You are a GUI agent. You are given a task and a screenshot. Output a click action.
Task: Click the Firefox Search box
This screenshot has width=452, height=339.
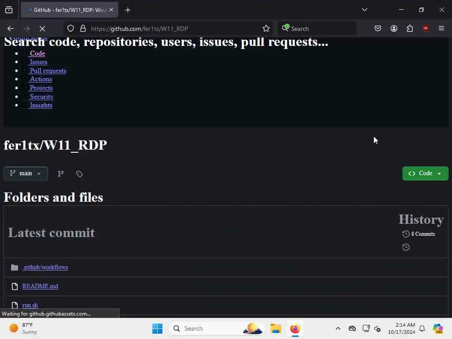317,29
